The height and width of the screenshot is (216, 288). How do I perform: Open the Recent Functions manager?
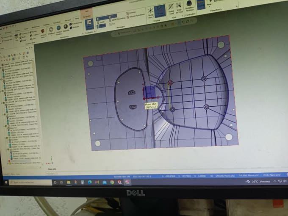(x=136, y=16)
